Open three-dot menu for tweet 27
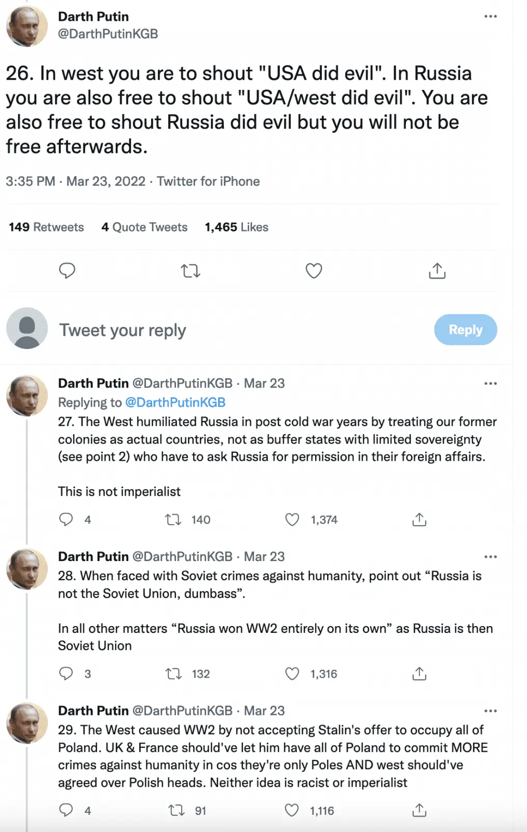This screenshot has height=832, width=527. (x=490, y=384)
